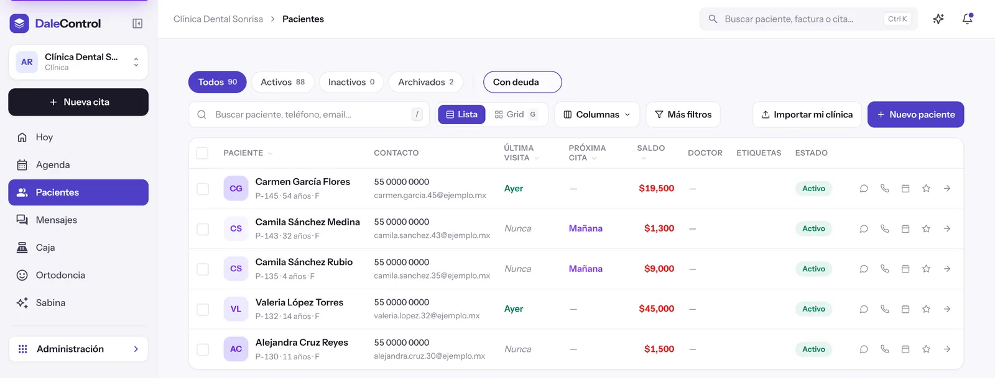Viewport: 995px width, 378px height.
Task: Star Valeria López Torres as favorite
Action: (926, 309)
